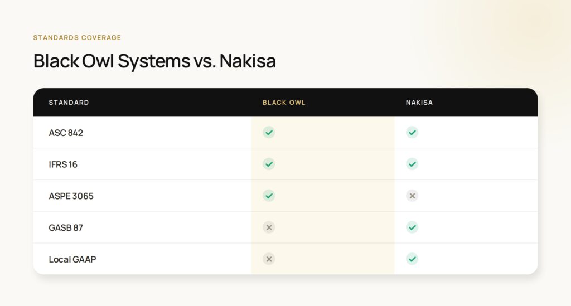Viewport: 571px width, 306px height.
Task: Click Nakisa cross icon for ASPE 3065
Action: [x=412, y=196]
